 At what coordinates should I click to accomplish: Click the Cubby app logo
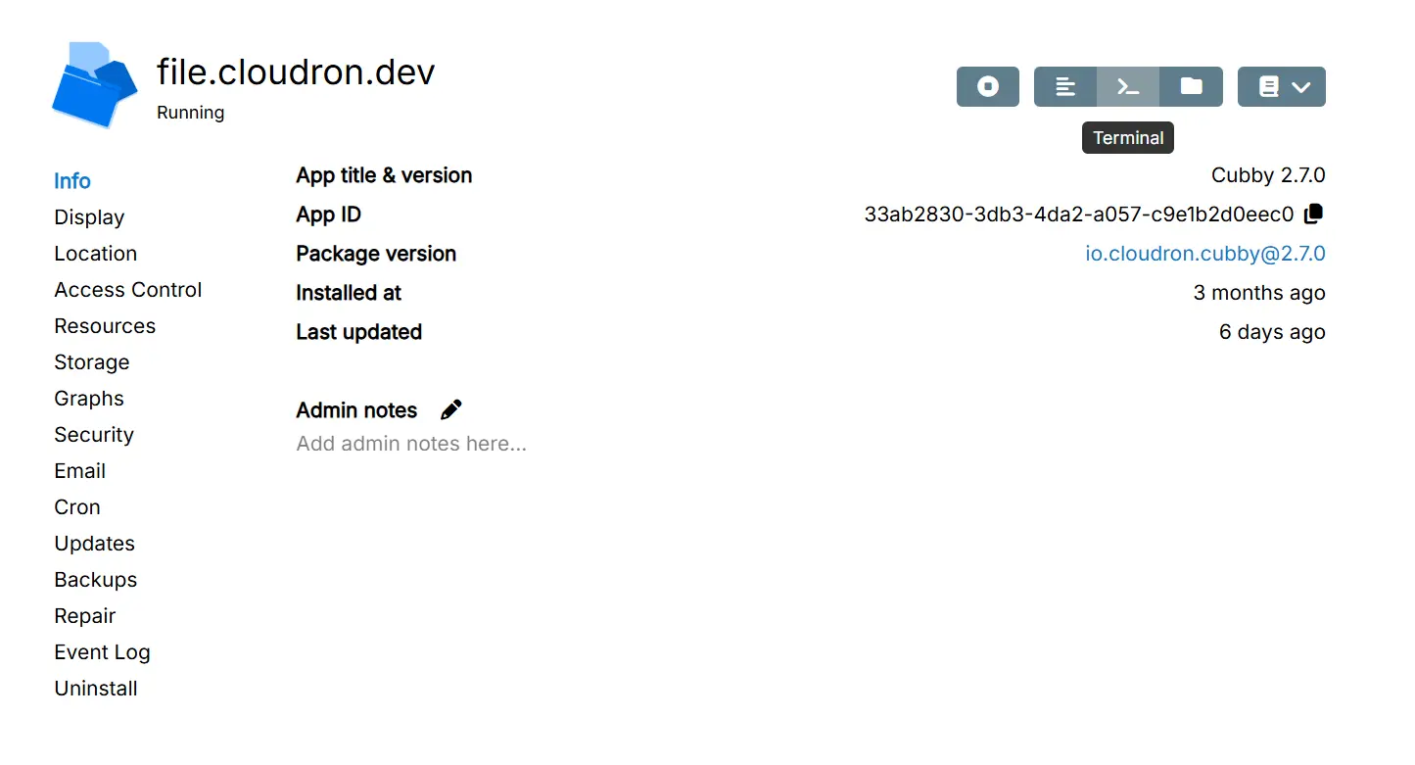(94, 84)
